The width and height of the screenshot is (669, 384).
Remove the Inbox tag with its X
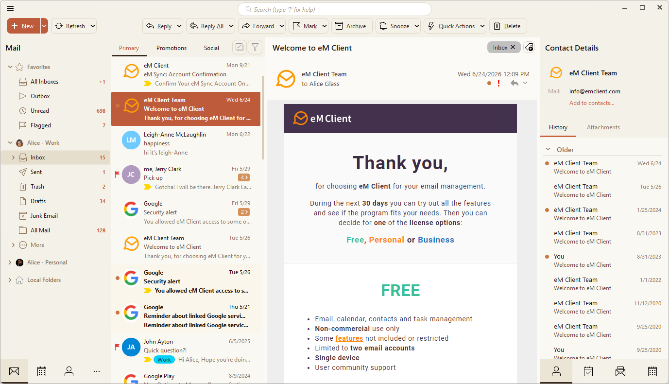pyautogui.click(x=513, y=47)
